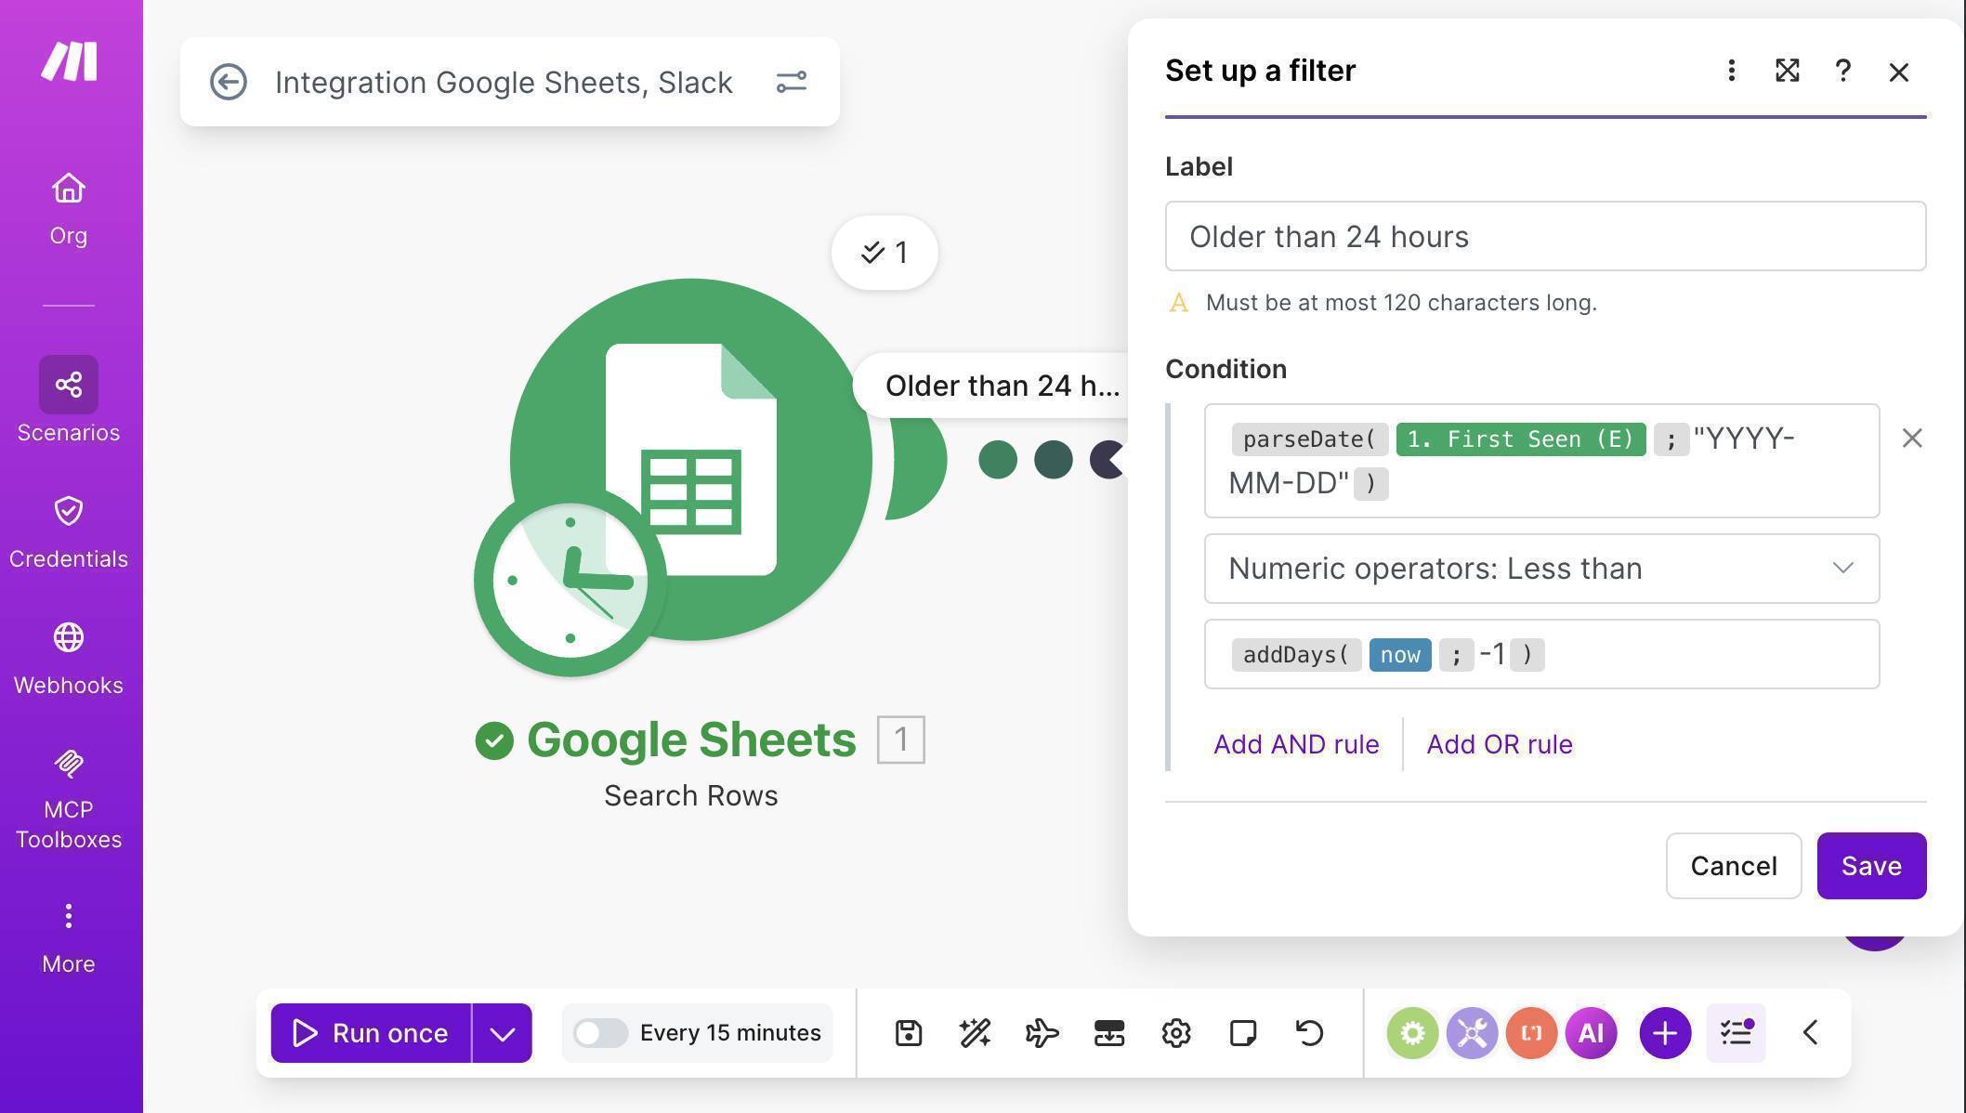
Task: Expand the filter panel to fullscreen
Action: [1787, 71]
